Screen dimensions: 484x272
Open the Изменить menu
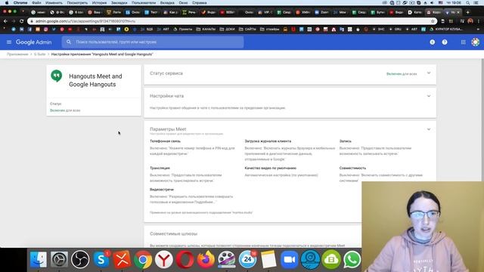click(54, 3)
